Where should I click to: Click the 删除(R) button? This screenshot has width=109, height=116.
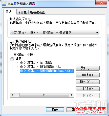[x=88, y=75]
